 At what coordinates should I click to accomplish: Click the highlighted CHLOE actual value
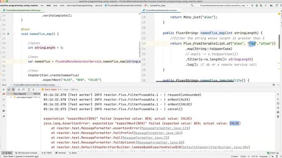(234, 123)
